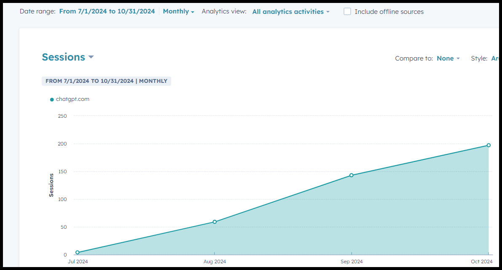Image resolution: width=502 pixels, height=270 pixels.
Task: Click the FROM 7/1/2024 TO 10/31/2024 | MONTHLY badge
Action: 106,81
